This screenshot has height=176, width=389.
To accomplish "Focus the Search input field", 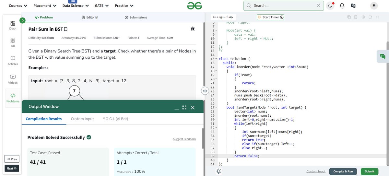I will [x=284, y=6].
